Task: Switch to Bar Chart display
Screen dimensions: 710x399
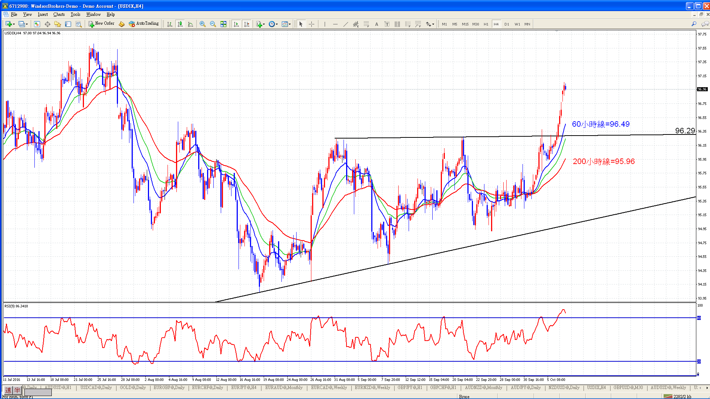Action: click(170, 24)
